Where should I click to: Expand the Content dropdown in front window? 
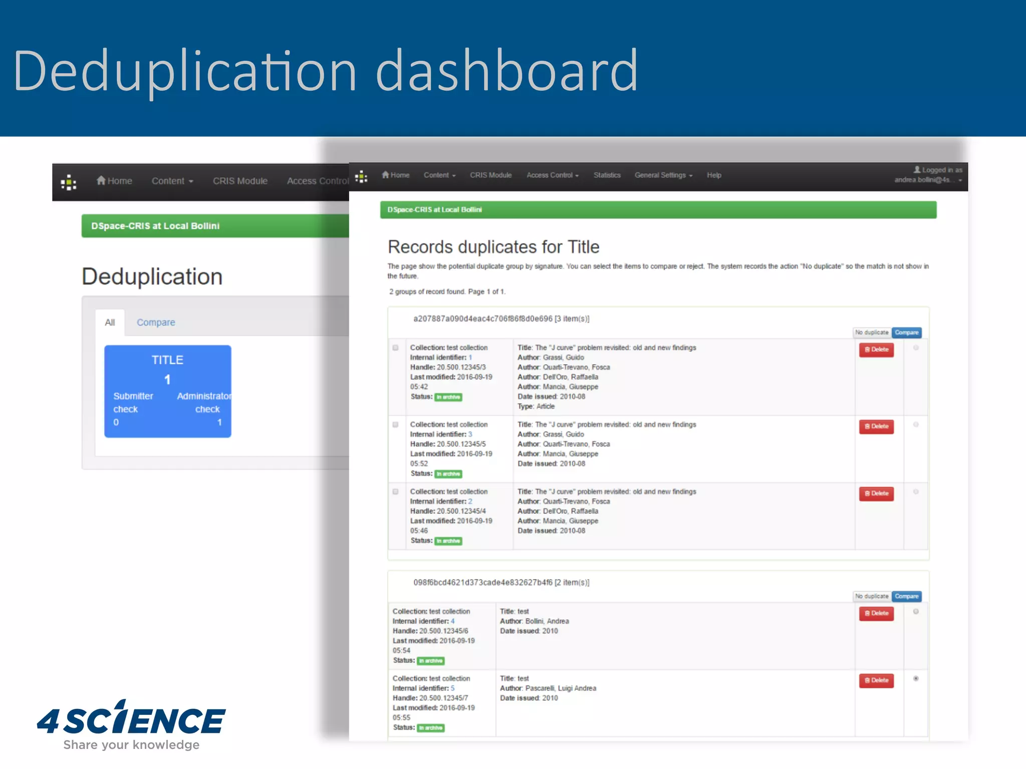[439, 175]
